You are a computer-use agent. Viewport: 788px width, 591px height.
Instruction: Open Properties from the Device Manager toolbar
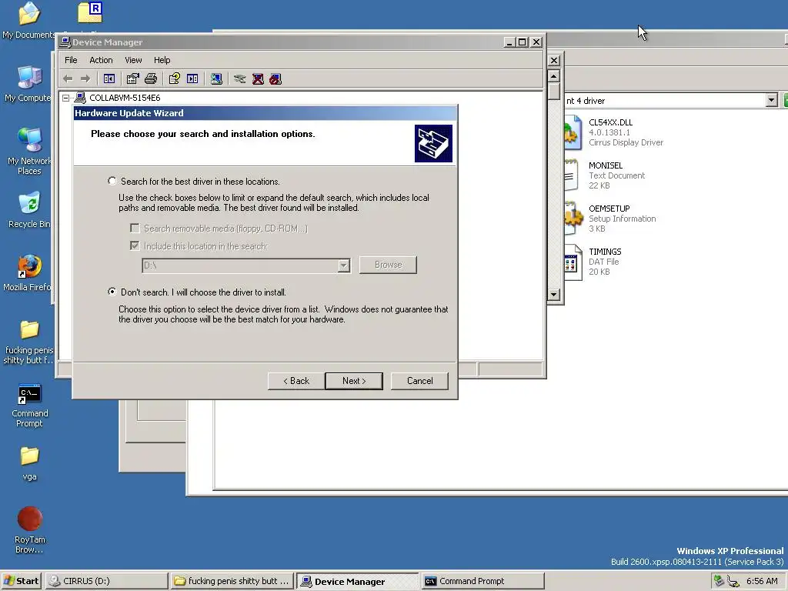132,79
